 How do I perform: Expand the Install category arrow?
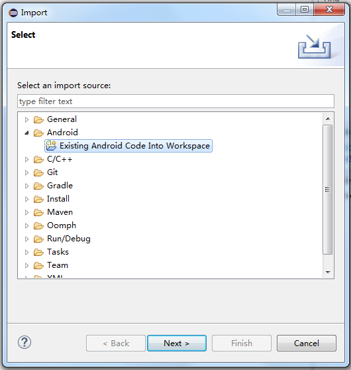26,199
